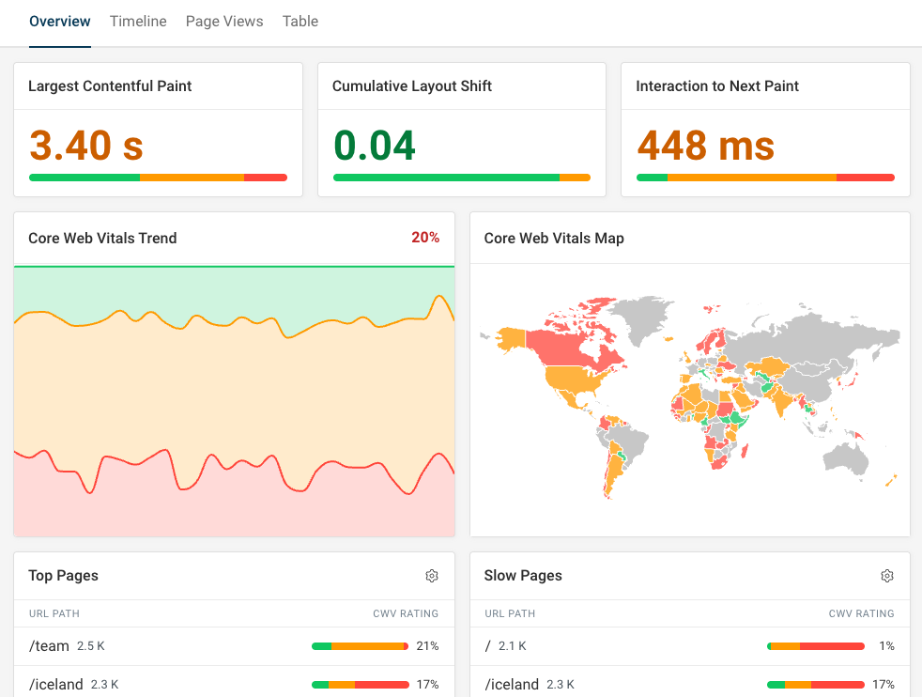Viewport: 922px width, 697px height.
Task: Switch to the Timeline tab
Action: pos(138,21)
